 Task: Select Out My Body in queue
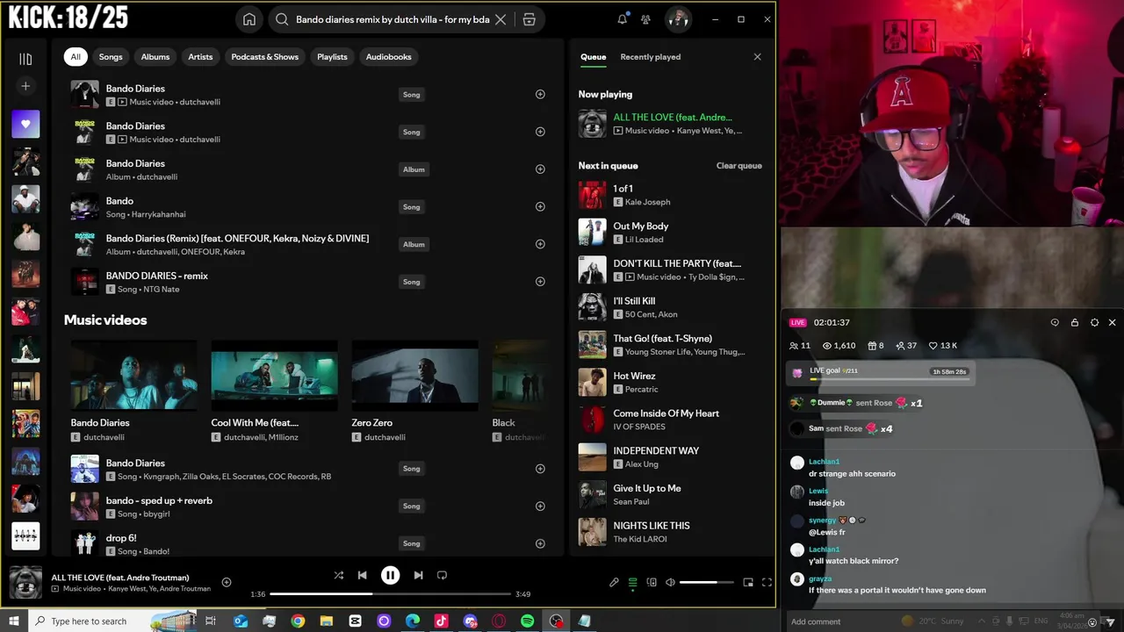(x=671, y=233)
